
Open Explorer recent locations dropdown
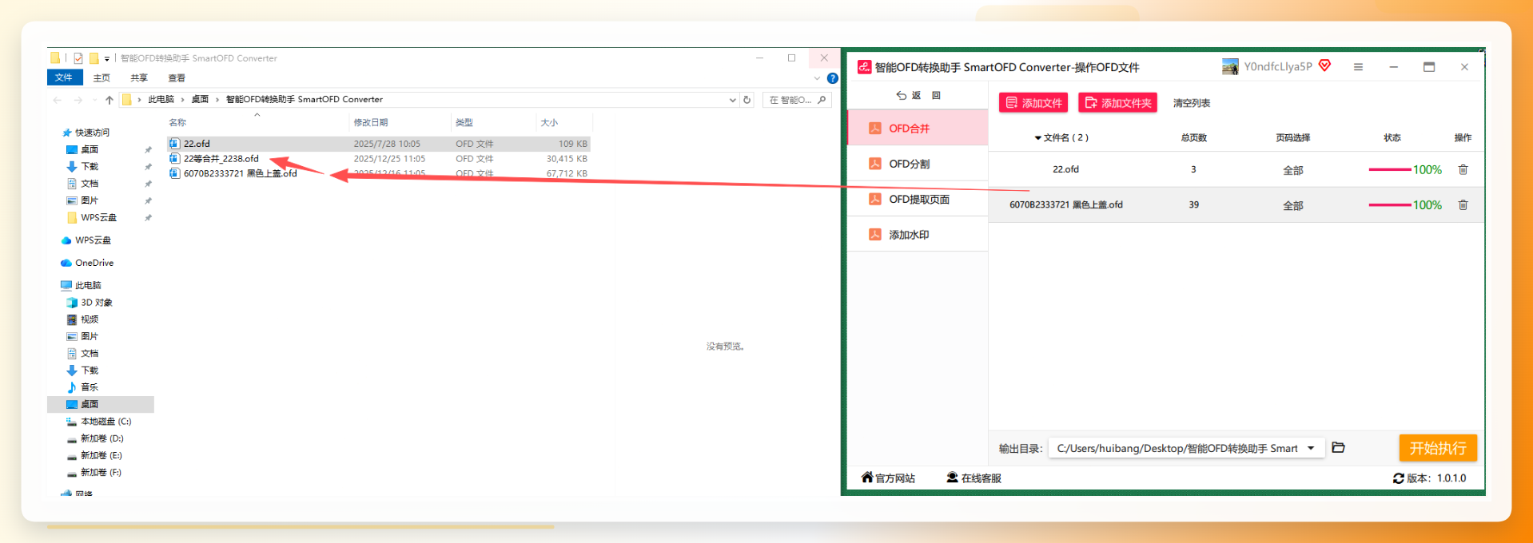coord(94,100)
